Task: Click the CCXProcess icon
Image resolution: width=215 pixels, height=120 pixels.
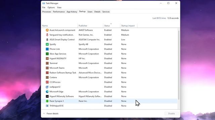Action: (x=47, y=82)
